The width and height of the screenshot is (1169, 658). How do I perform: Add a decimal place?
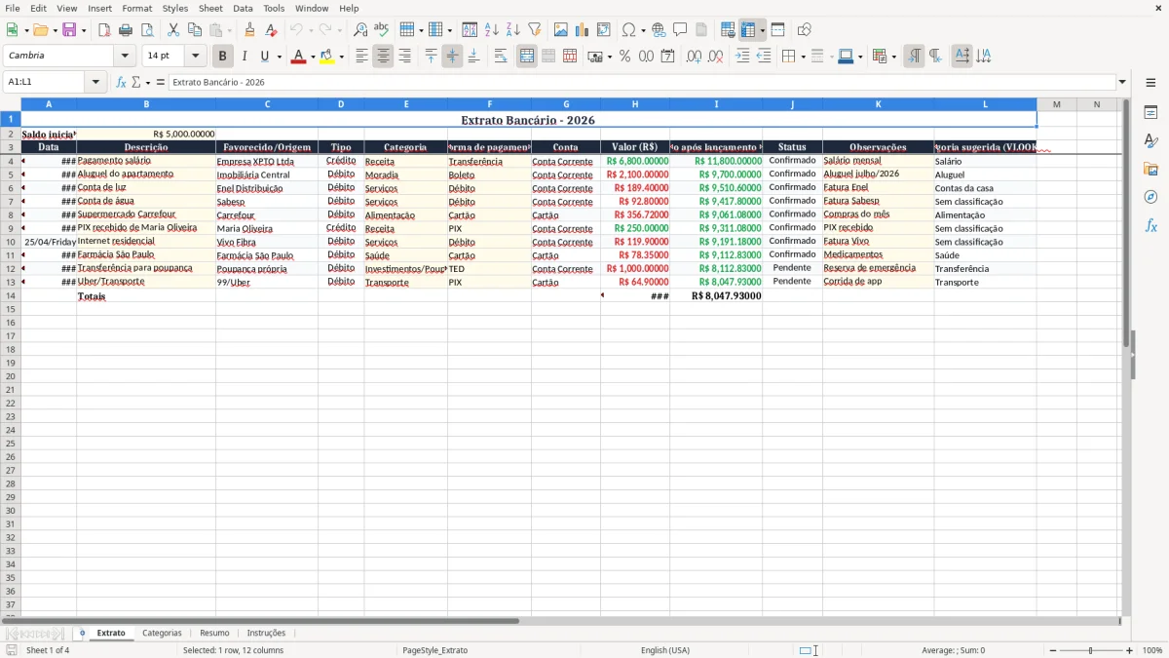pyautogui.click(x=694, y=57)
